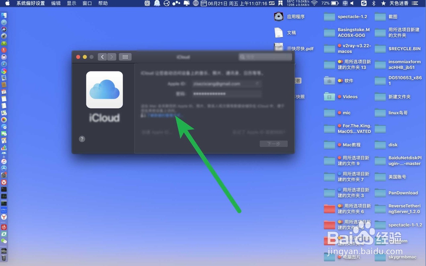
Task: Click the forgot Apple ID or password link
Action: click(259, 132)
